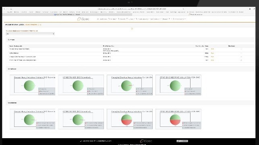Select the Shanghai Zhenhua Heavy Industries vendor name

23,57
